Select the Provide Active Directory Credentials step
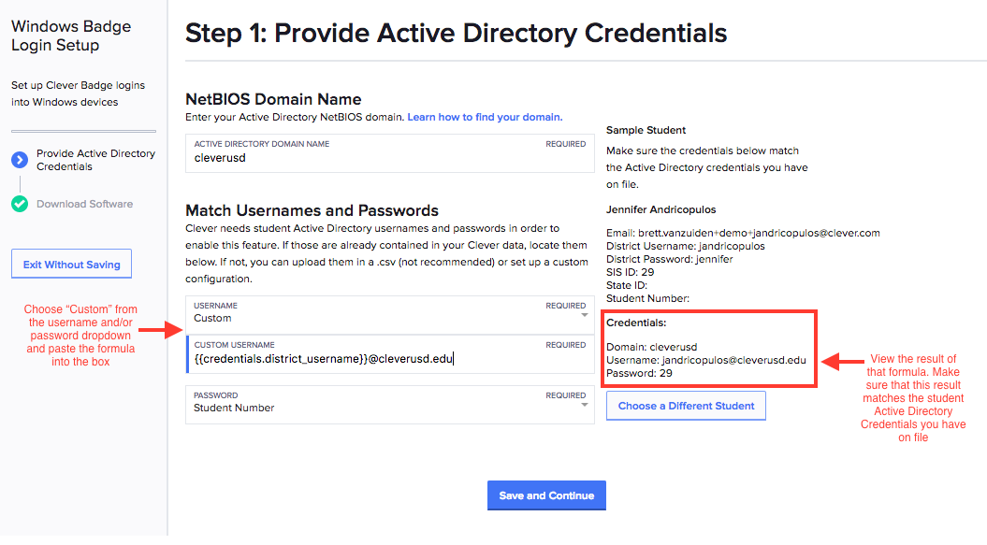The height and width of the screenshot is (545, 987). [95, 160]
